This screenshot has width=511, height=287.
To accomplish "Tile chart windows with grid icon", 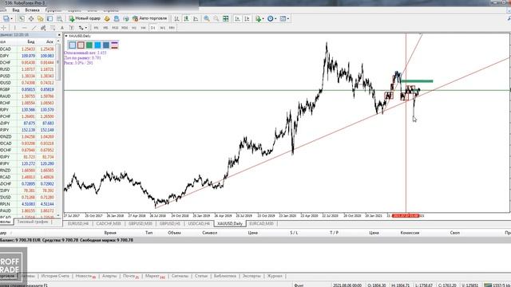I will pyautogui.click(x=225, y=18).
